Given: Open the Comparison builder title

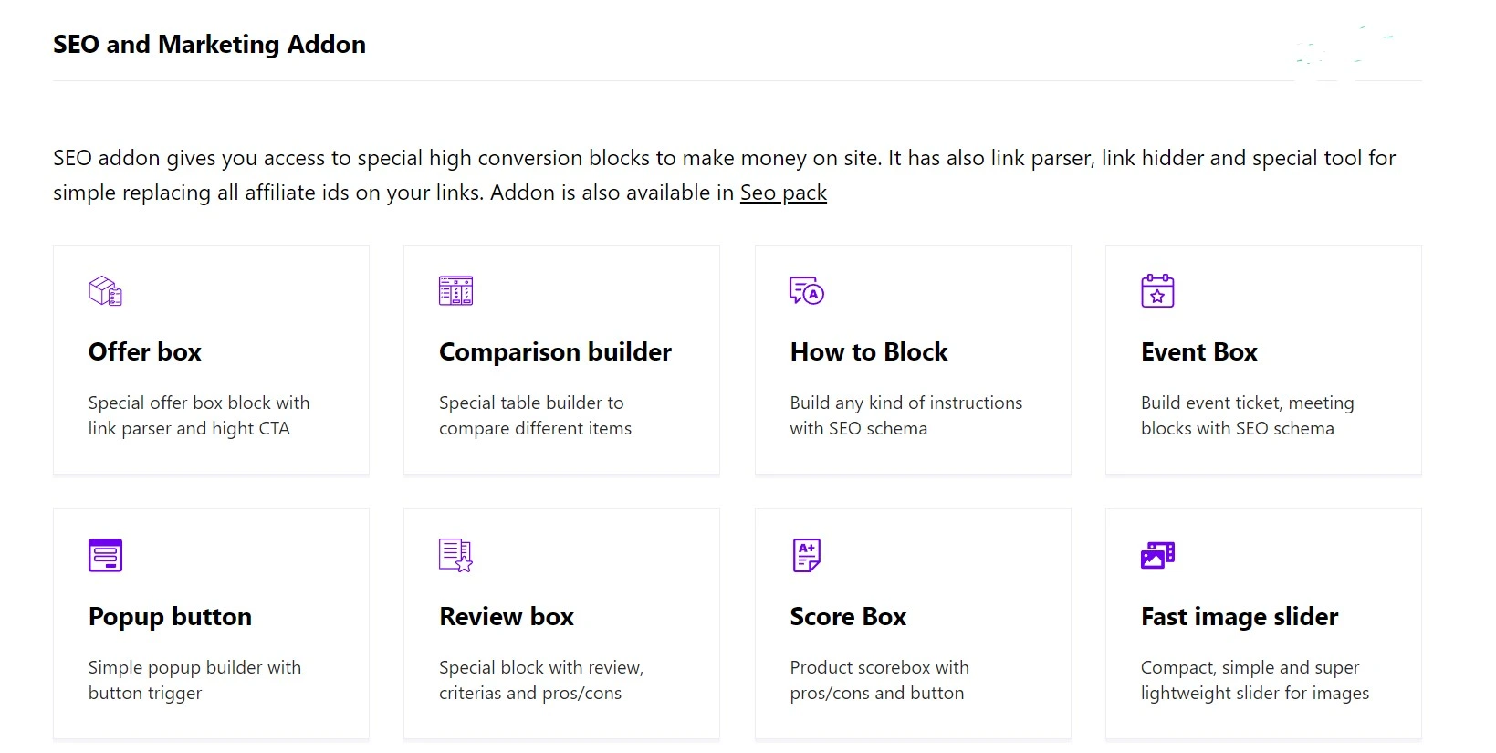Looking at the screenshot, I should [x=555, y=352].
